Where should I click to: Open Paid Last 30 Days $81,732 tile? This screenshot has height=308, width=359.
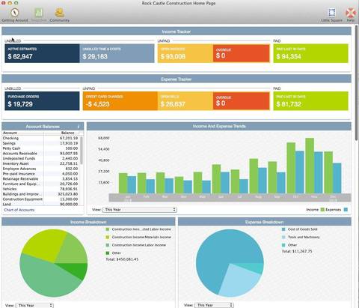pos(310,101)
